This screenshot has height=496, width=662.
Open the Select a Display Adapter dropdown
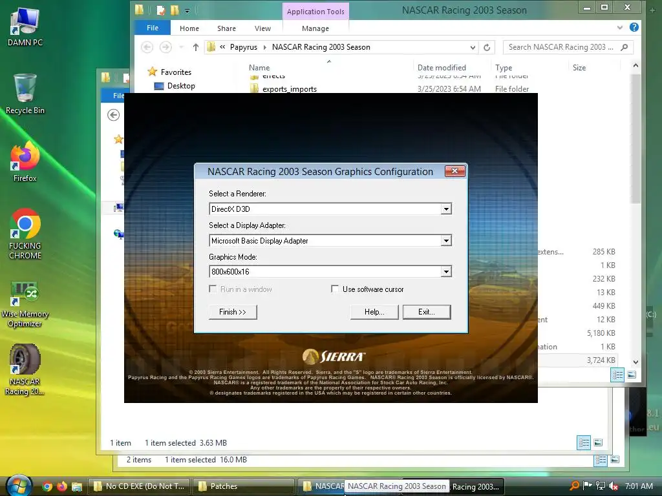click(x=446, y=241)
